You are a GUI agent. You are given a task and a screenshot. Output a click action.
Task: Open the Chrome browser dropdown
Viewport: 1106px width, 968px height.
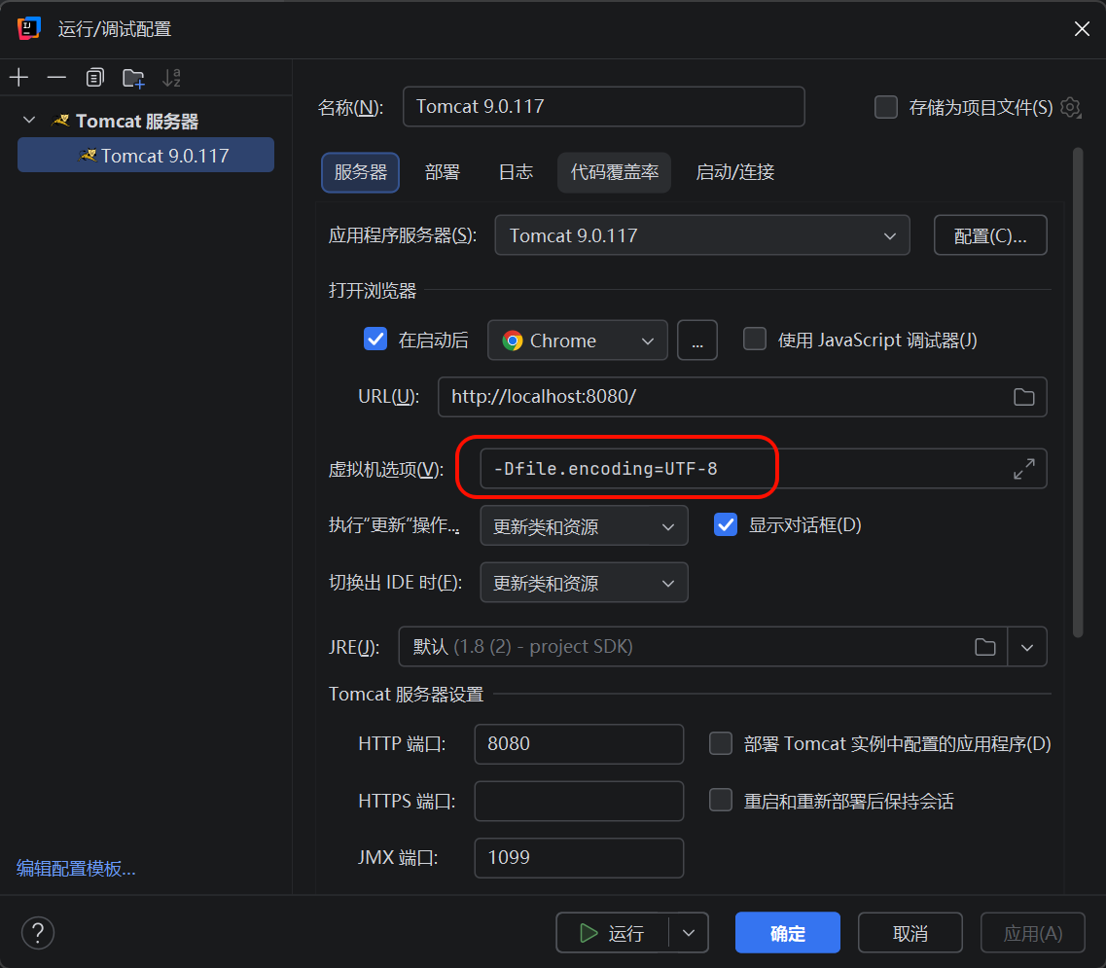pos(577,341)
